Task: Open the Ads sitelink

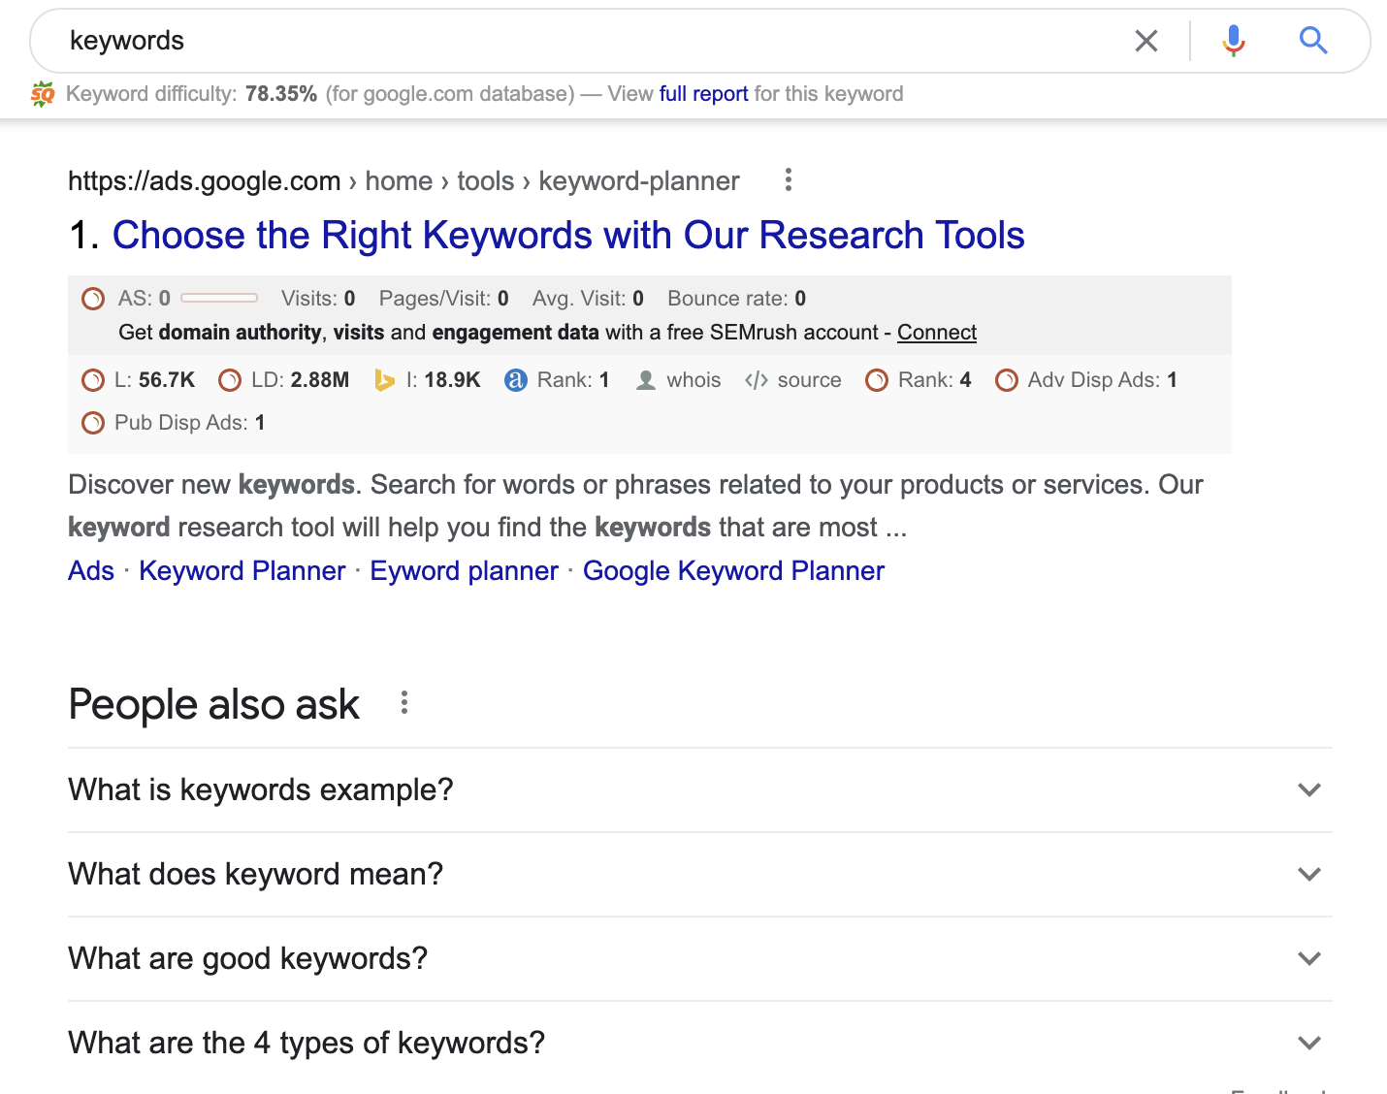Action: point(91,570)
